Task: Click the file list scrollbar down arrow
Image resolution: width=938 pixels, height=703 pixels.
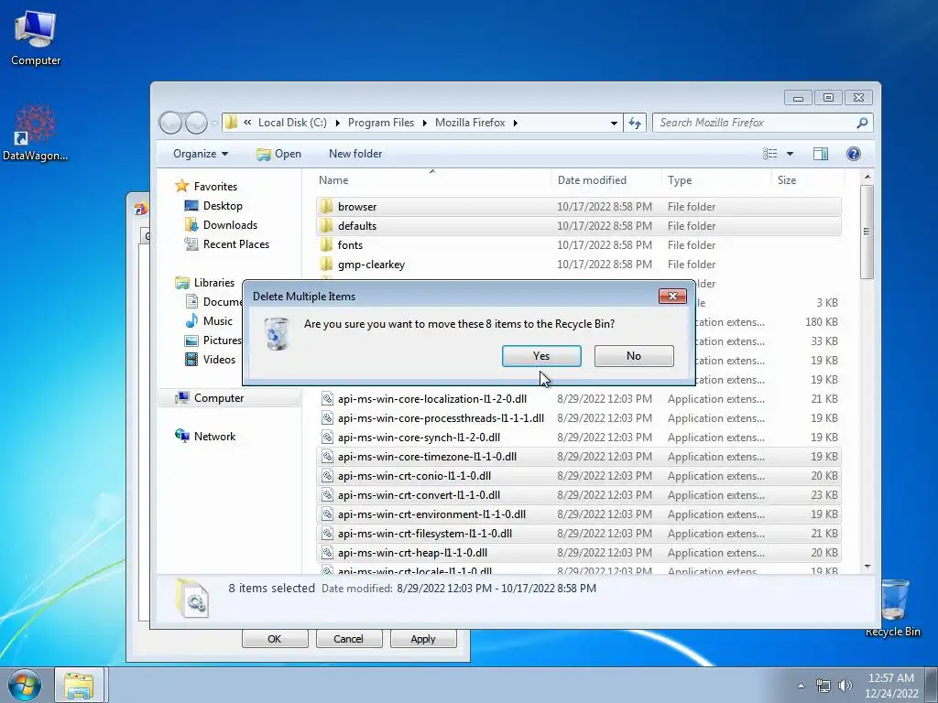Action: [867, 566]
